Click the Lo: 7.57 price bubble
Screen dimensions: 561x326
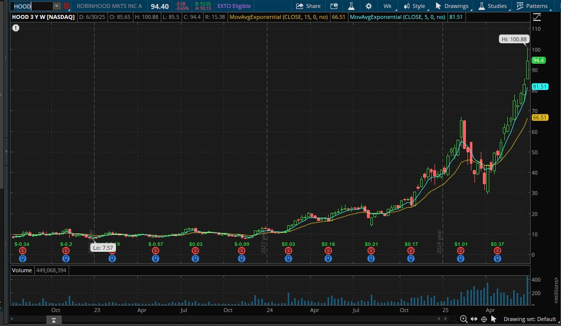point(103,248)
